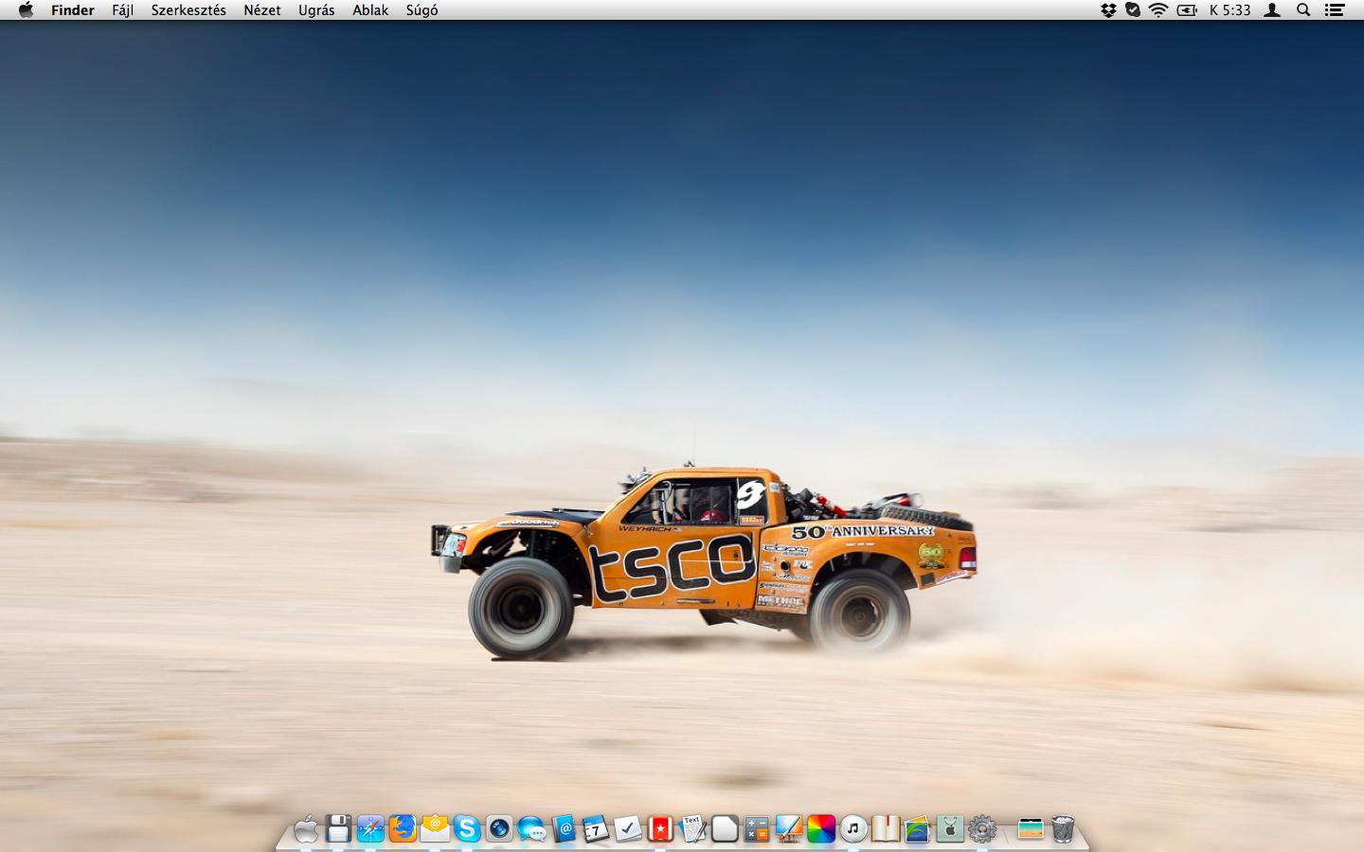The image size is (1364, 852).
Task: Open Calendar showing 7 in Dock
Action: (x=596, y=829)
